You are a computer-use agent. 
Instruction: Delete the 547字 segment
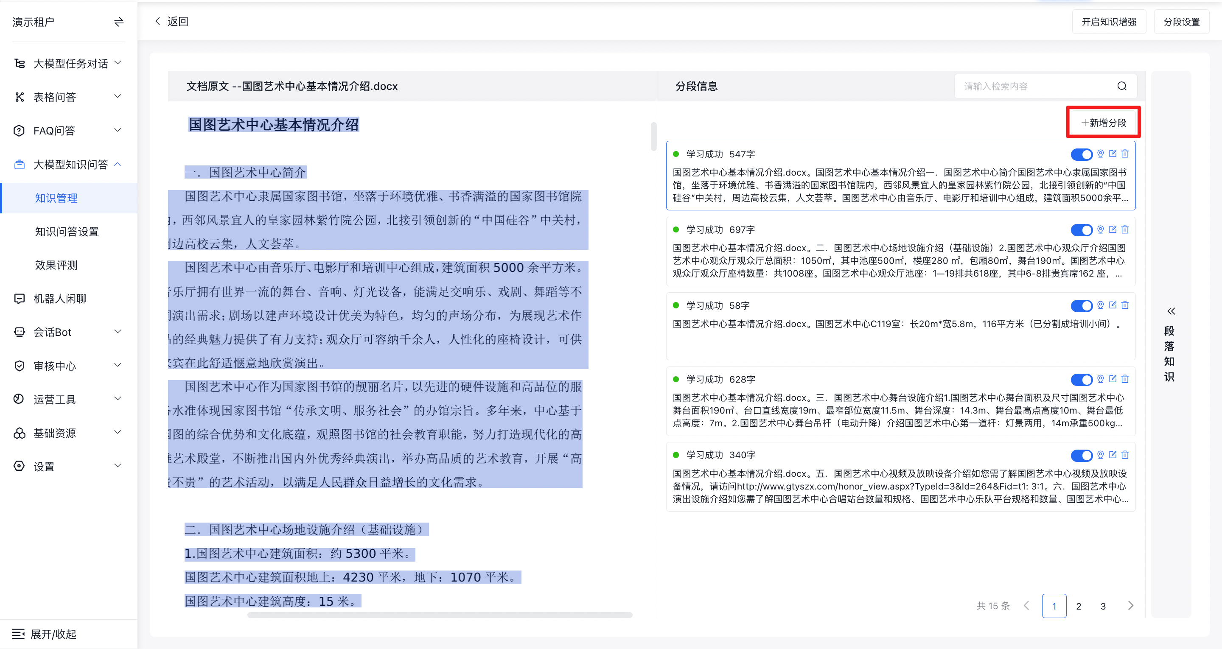click(x=1125, y=154)
